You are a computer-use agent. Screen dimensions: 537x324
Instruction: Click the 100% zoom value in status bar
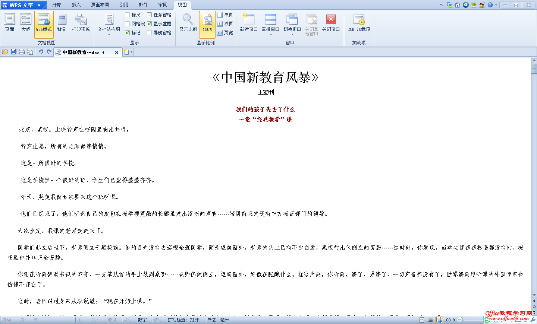(x=449, y=320)
